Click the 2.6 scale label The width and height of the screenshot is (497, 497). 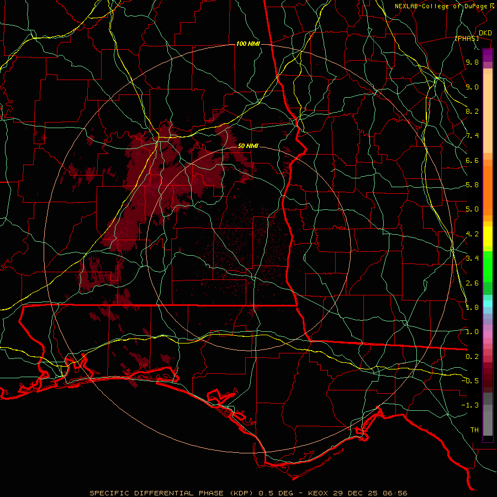click(472, 283)
